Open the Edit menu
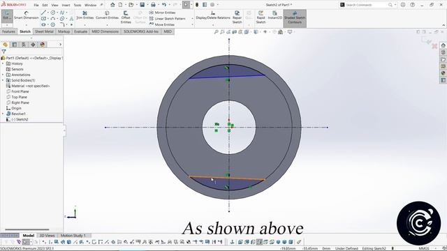The image size is (447, 251). [45, 5]
